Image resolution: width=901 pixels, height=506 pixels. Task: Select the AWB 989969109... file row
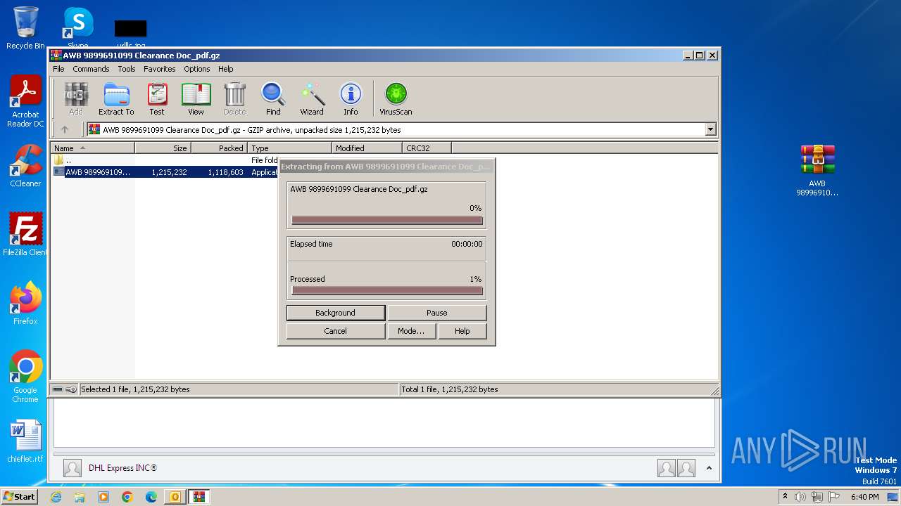[165, 172]
